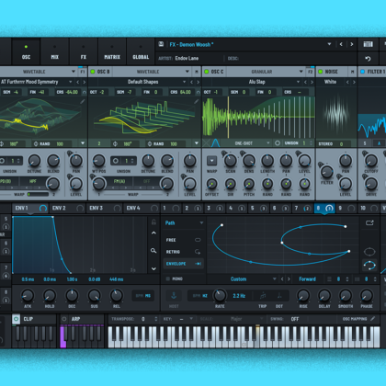
Task: Open the GLOBAL tab
Action: click(x=141, y=52)
